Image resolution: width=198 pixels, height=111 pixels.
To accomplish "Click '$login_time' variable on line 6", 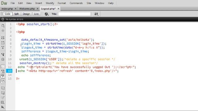I will coord(31,44).
